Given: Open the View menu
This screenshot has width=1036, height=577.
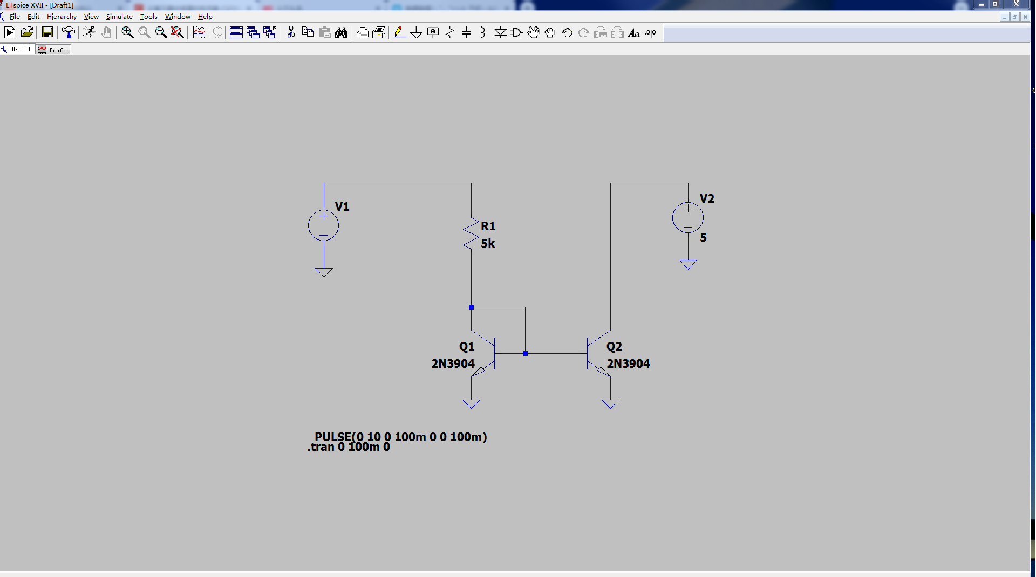Looking at the screenshot, I should coord(91,17).
